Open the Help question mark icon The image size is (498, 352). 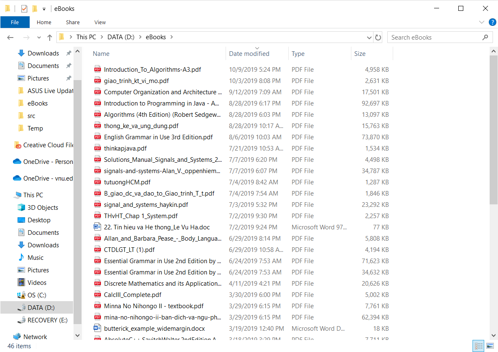[x=492, y=22]
